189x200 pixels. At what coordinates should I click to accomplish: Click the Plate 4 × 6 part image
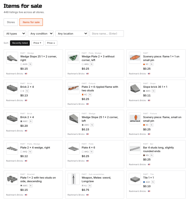pos(73,148)
